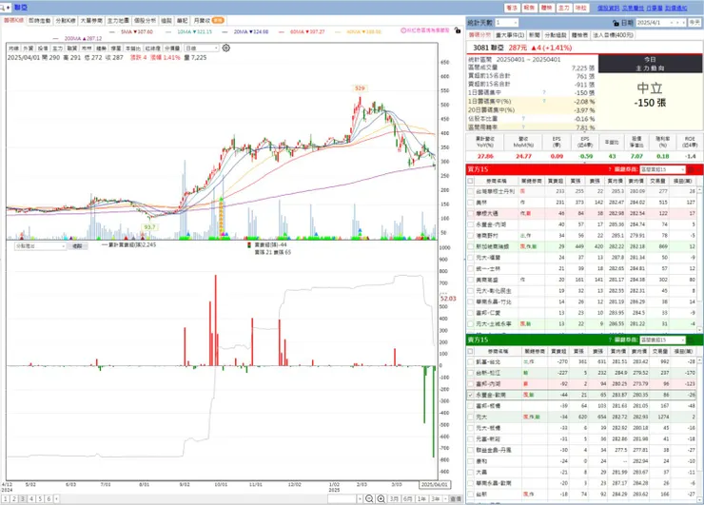Click the 主力 red button at the top
Image resolution: width=704 pixels, height=505 pixels.
pos(564,8)
